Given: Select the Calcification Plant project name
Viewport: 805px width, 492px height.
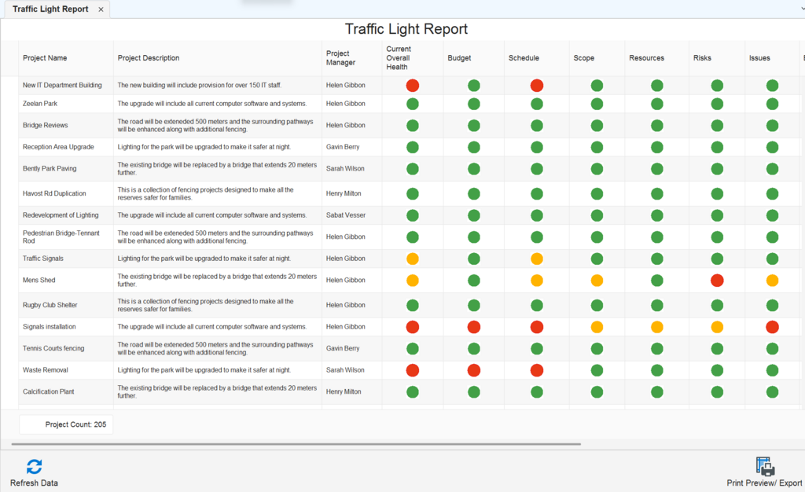Looking at the screenshot, I should [x=49, y=392].
